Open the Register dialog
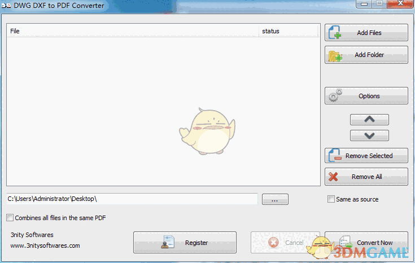 (185, 242)
